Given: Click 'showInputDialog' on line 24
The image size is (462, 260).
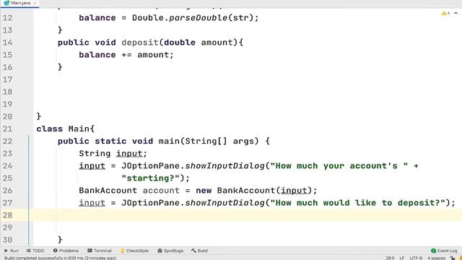Looking at the screenshot, I should [x=225, y=165].
